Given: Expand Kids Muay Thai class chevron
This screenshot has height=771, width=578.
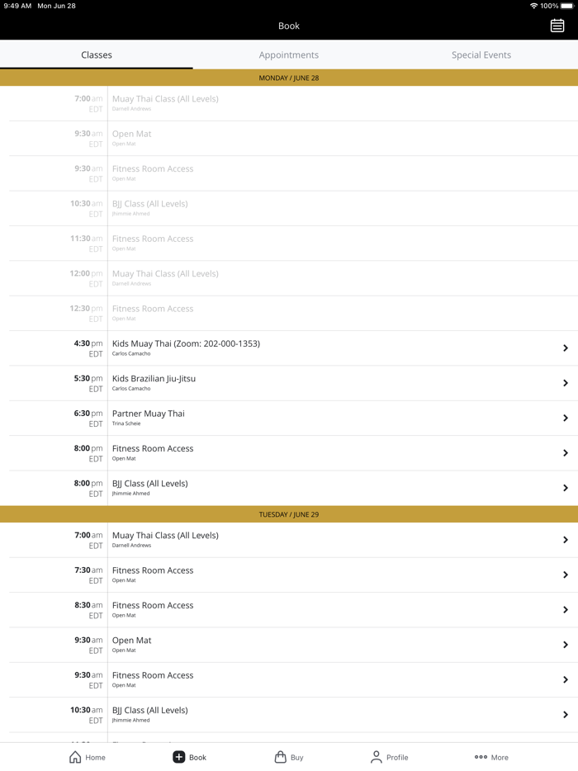Looking at the screenshot, I should (x=566, y=348).
